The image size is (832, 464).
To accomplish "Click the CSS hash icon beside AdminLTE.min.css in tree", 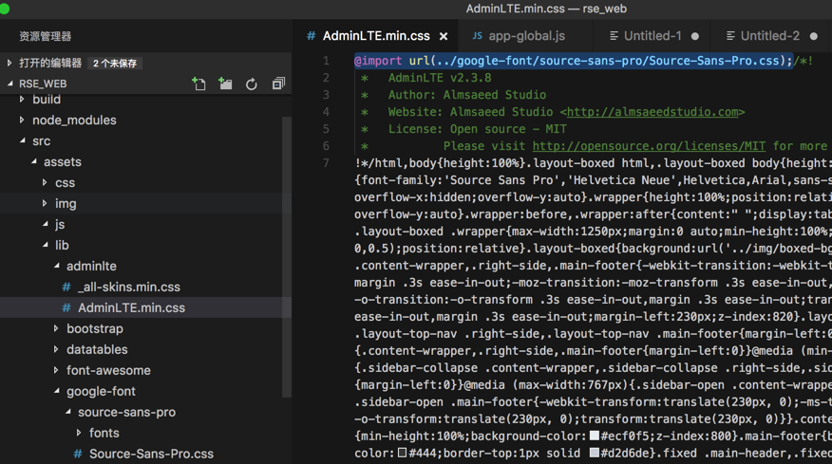I will 66,307.
